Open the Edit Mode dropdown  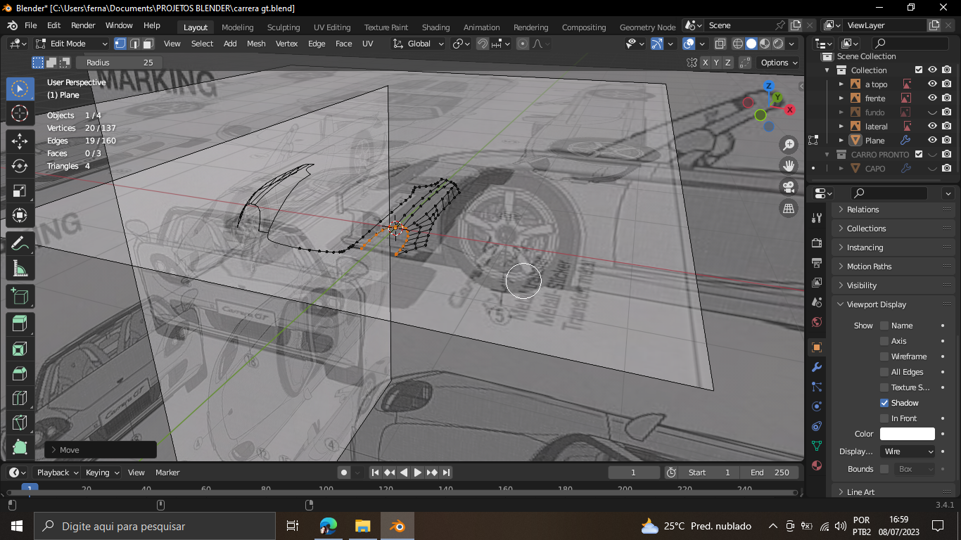[x=71, y=44]
